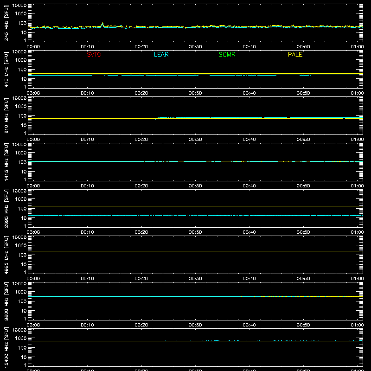Click the 1000 y-axis value on the 15400 MHz plot
The image size is (371, 371).
pos(21,339)
